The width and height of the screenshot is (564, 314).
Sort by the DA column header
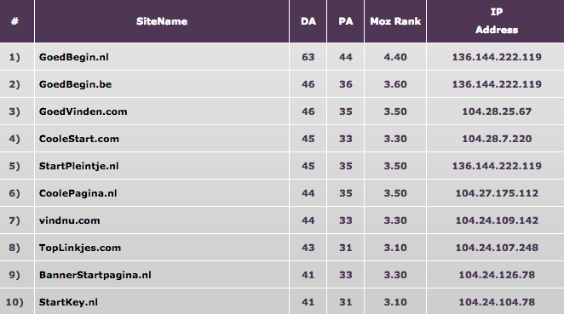(x=308, y=21)
